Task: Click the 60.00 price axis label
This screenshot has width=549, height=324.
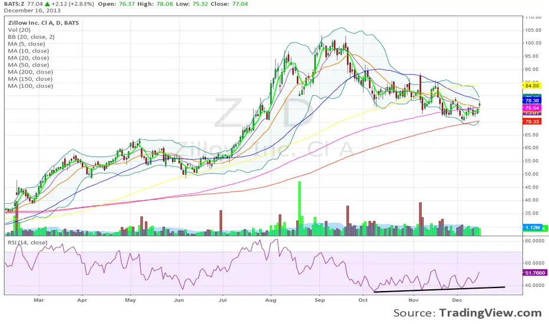Action: tap(531, 147)
